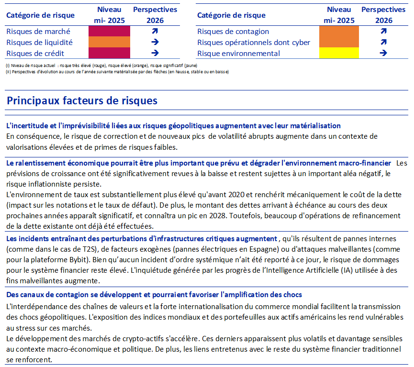
Task: Click the stable arrow for Risques de crédit
Action: (x=155, y=53)
